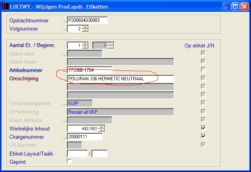Click the Taalk. input field after the slash
The height and width of the screenshot is (172, 251).
coord(100,154)
